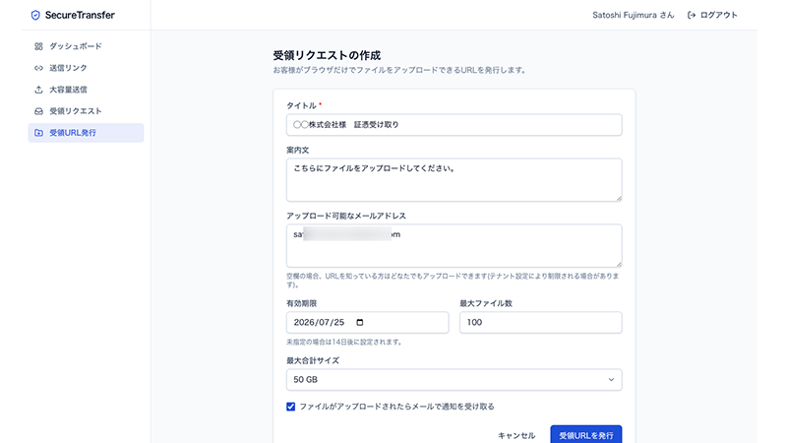Click the 受領リクエスト inbox icon
Image resolution: width=787 pixels, height=443 pixels.
tap(38, 111)
